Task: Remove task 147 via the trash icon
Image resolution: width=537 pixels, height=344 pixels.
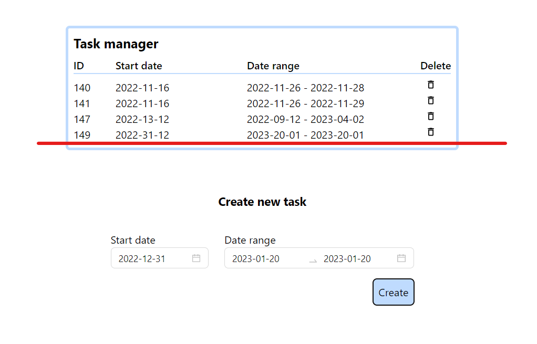Action: [x=430, y=116]
